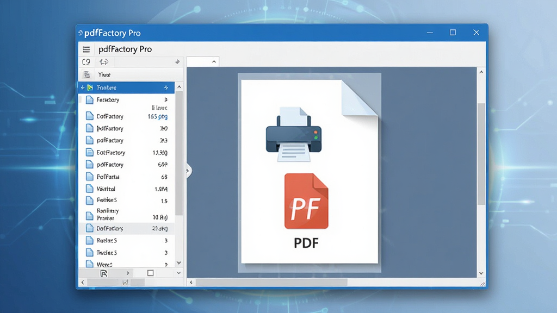Click document icon of row valued 165 pbg
The width and height of the screenshot is (557, 313).
(90, 116)
